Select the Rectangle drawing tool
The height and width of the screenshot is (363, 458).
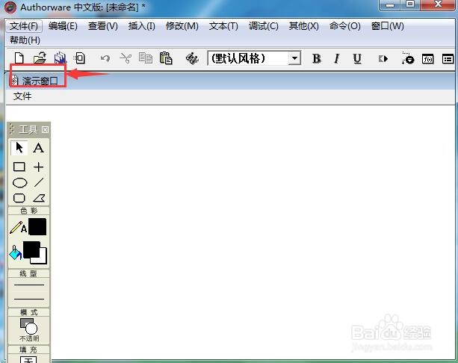click(19, 167)
